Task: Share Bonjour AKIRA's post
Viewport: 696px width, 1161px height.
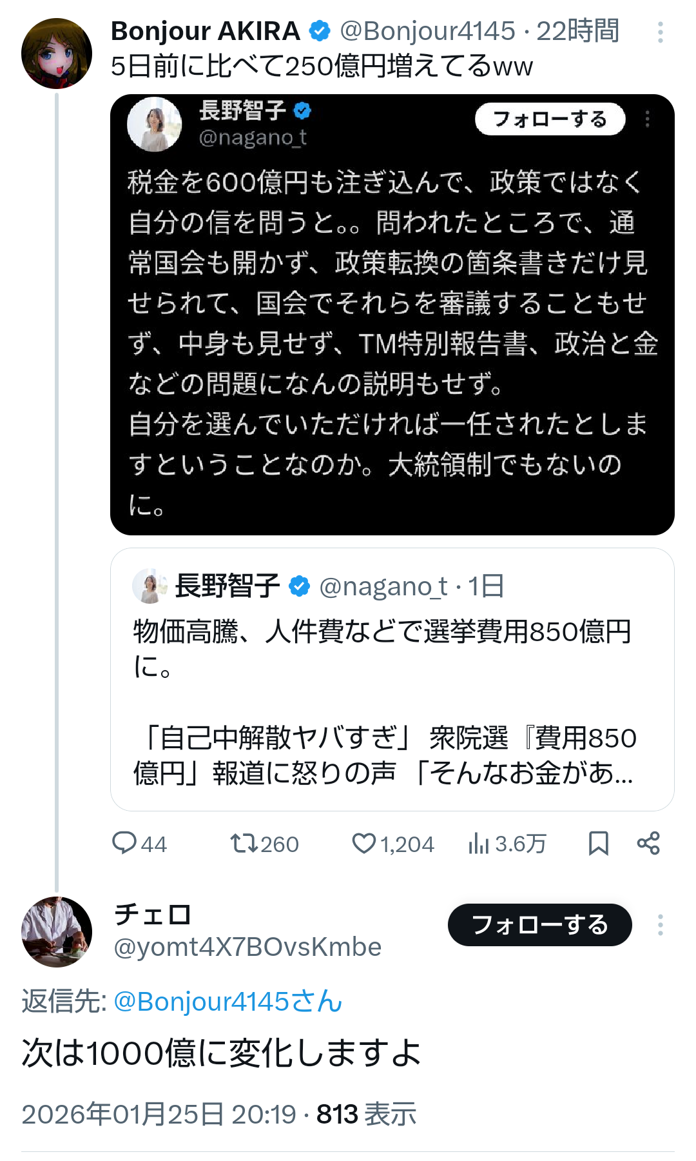Action: (x=648, y=843)
